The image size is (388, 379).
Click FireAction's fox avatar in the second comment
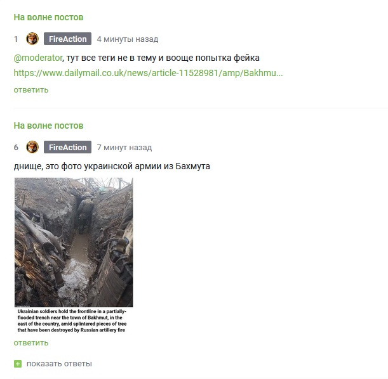coord(32,147)
